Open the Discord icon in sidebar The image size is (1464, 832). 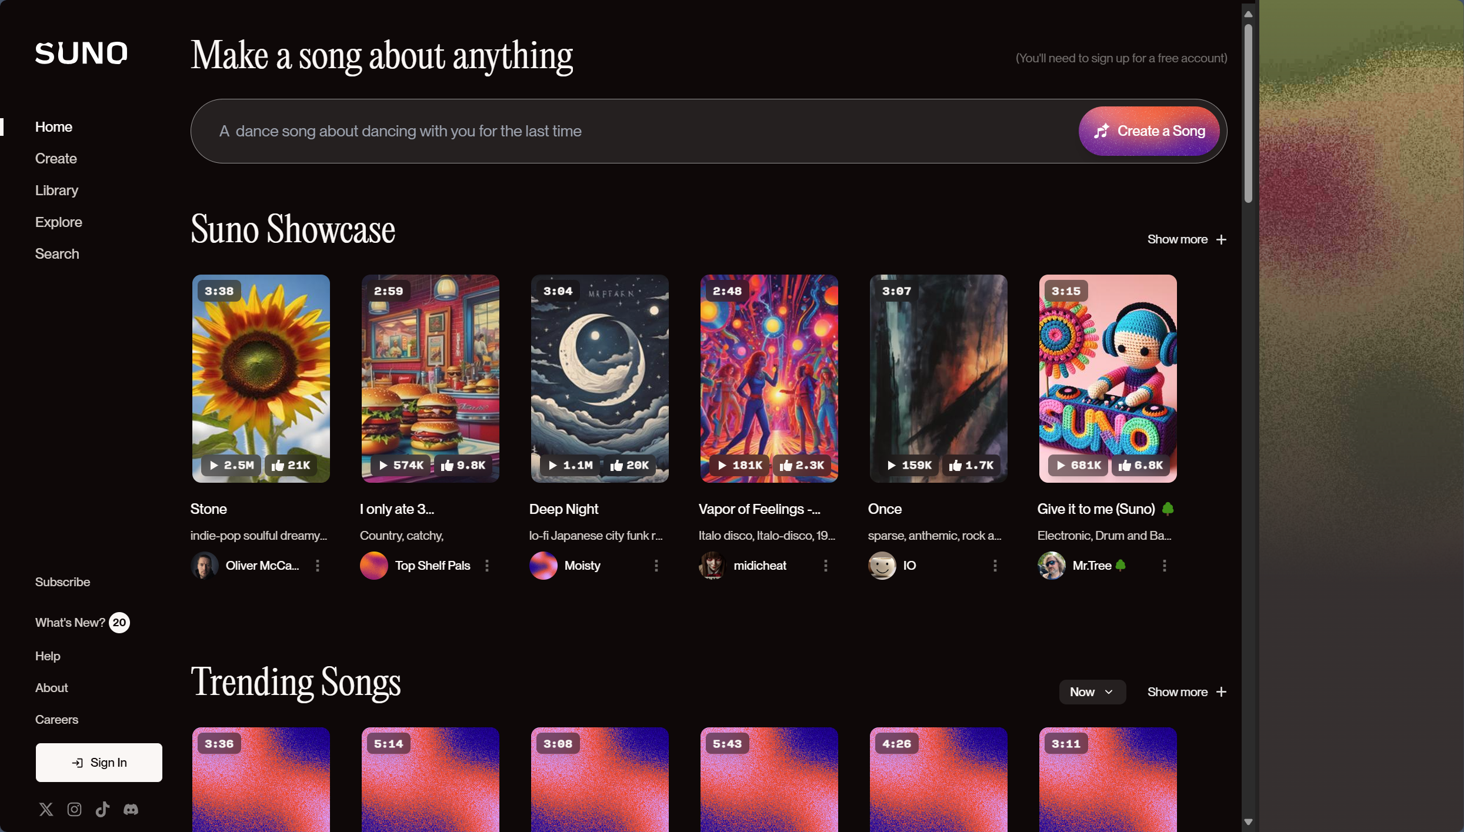pos(131,809)
